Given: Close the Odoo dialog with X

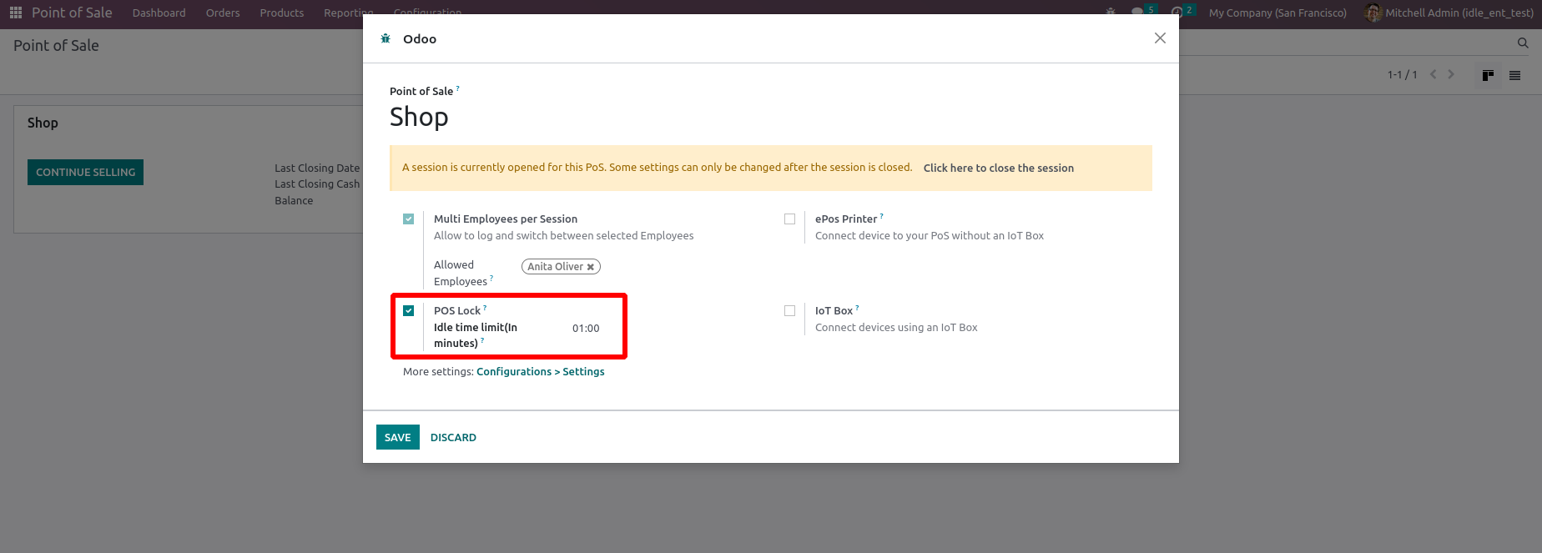Looking at the screenshot, I should [x=1160, y=38].
